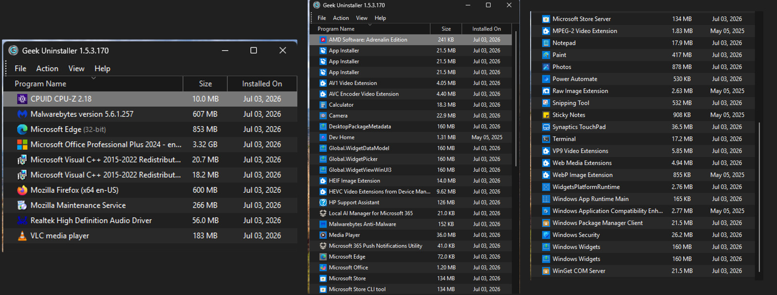Select the Dev Home entry row

[x=411, y=137]
